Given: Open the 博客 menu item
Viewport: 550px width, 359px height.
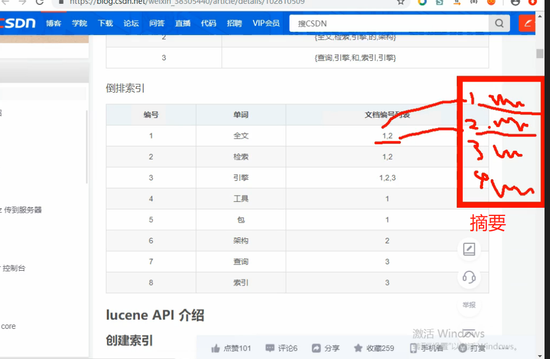Looking at the screenshot, I should 54,23.
